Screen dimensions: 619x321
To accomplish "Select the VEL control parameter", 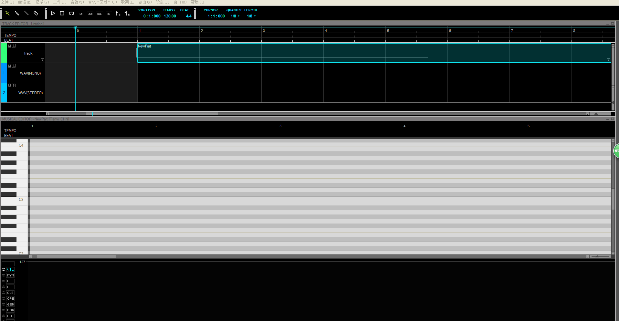I will click(10, 270).
